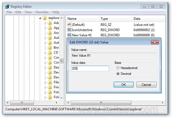This screenshot has width=172, height=118.
Task: Click the Value data input field
Action: [90, 68]
